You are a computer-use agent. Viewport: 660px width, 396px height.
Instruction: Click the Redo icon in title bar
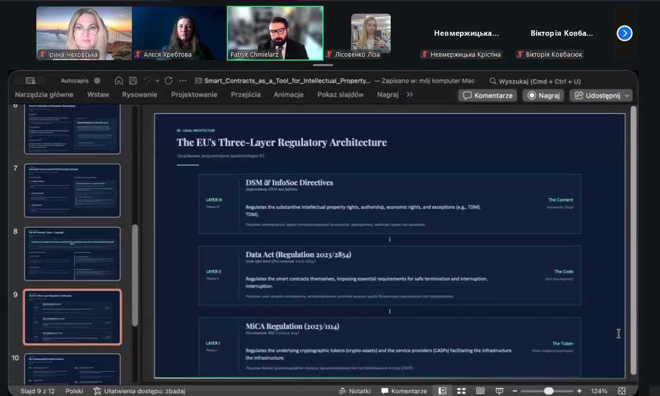pos(168,81)
